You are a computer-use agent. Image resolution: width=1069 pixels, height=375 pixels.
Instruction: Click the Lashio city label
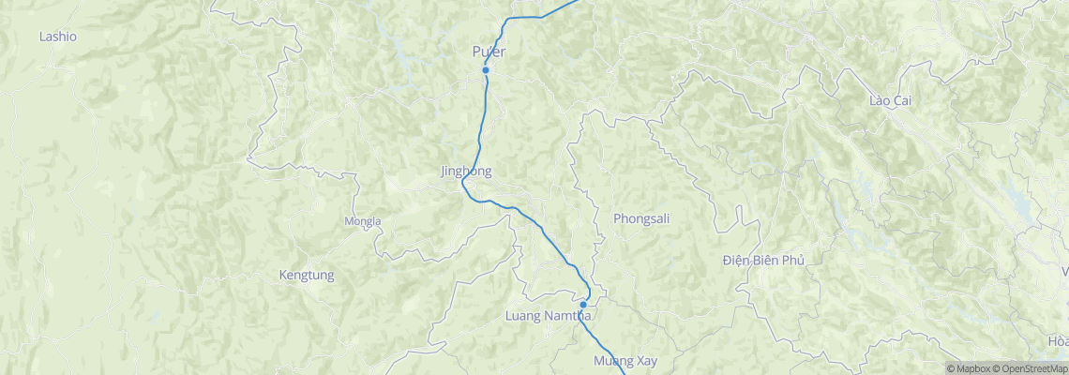58,37
